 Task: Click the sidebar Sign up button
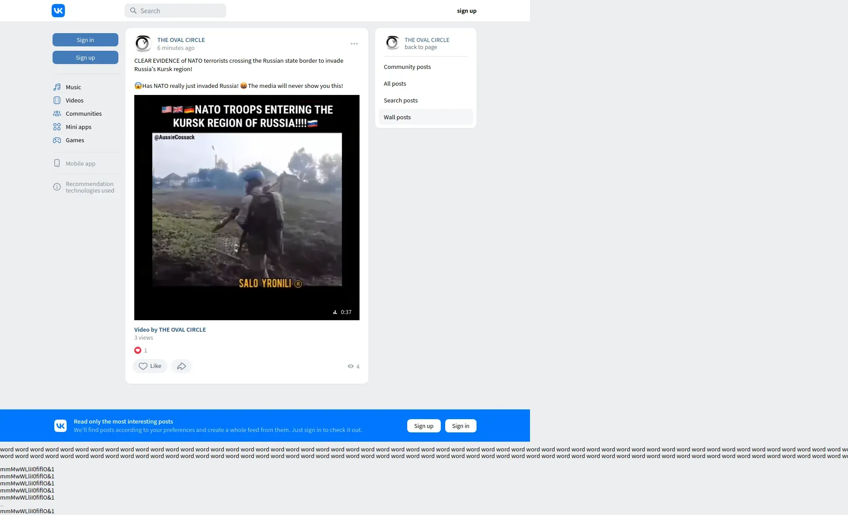(85, 57)
